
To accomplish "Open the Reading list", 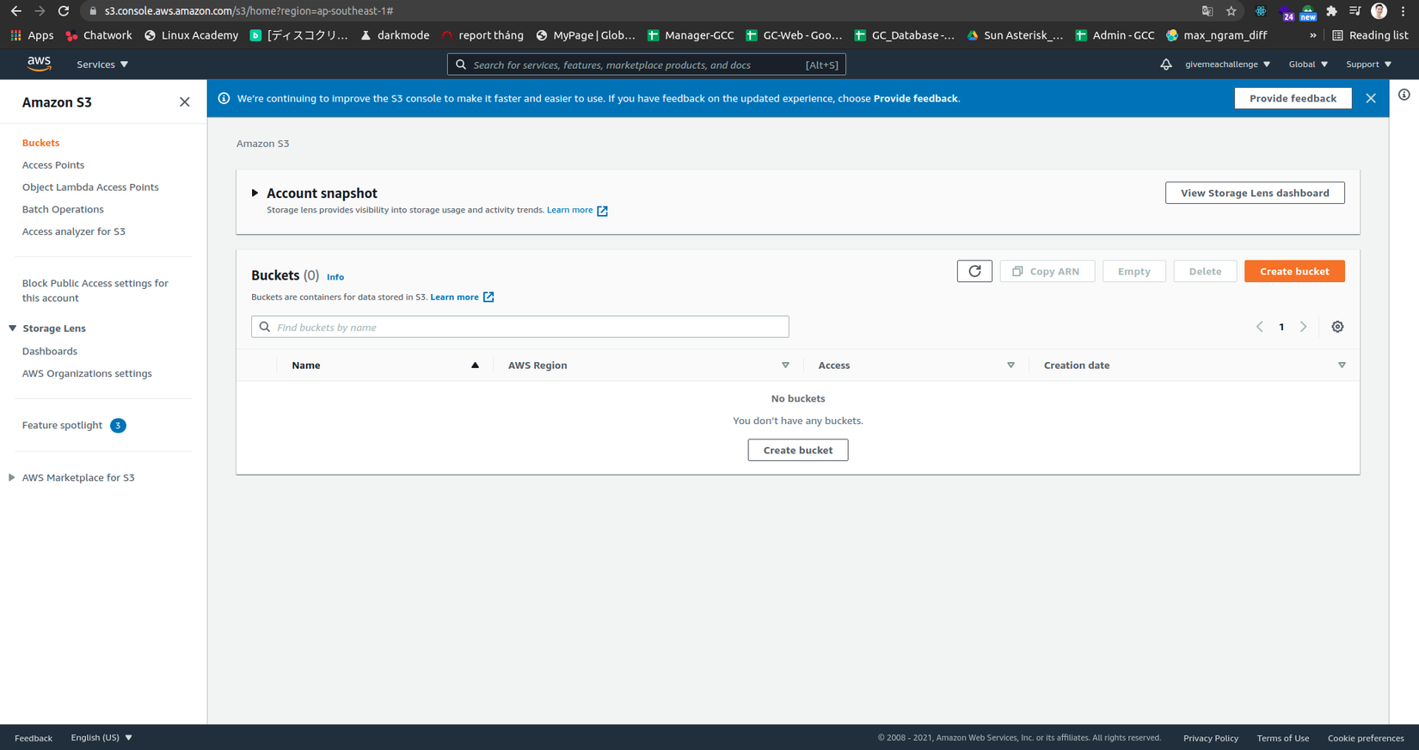I will (x=1370, y=35).
